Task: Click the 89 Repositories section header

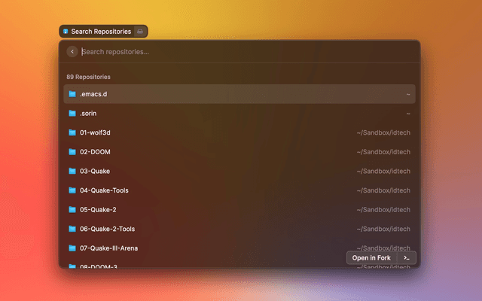Action: click(88, 77)
